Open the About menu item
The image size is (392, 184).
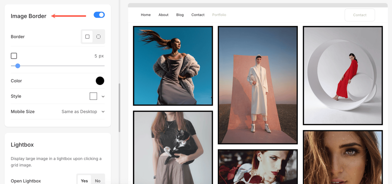(164, 15)
